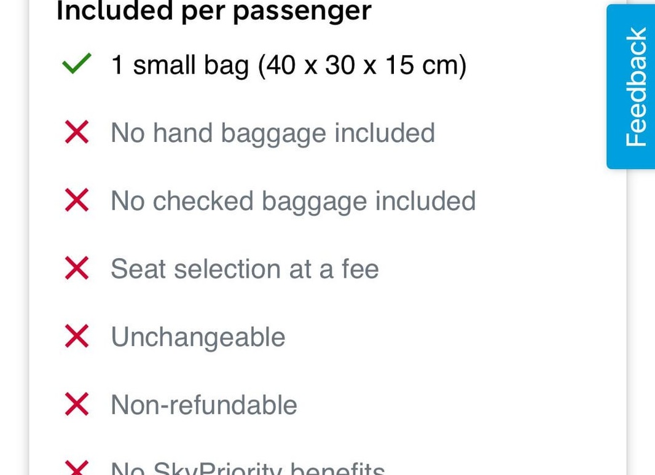The height and width of the screenshot is (475, 655).
Task: Click "No hand baggage included" text
Action: [x=273, y=133]
